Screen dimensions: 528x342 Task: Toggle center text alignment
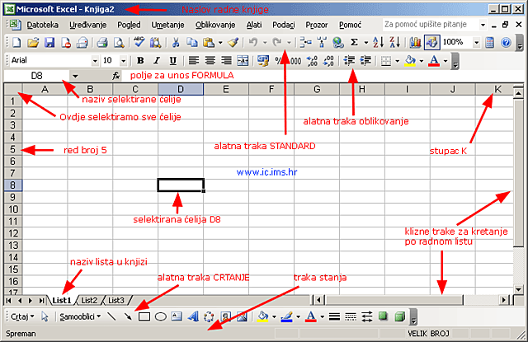(210, 61)
